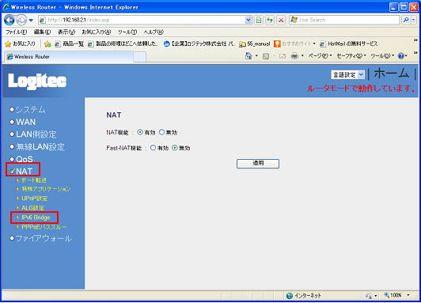Expand the address bar history dropdown
Image resolution: width=421 pixels, height=303 pixels.
click(248, 20)
